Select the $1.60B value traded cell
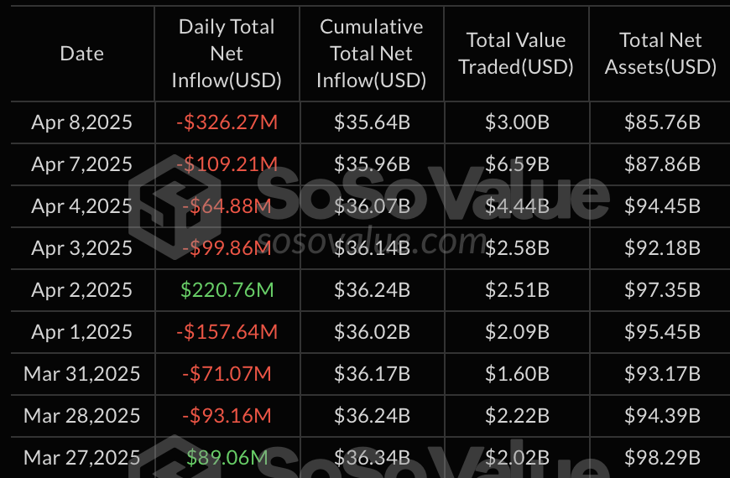Screen dimensions: 730x478 point(517,374)
